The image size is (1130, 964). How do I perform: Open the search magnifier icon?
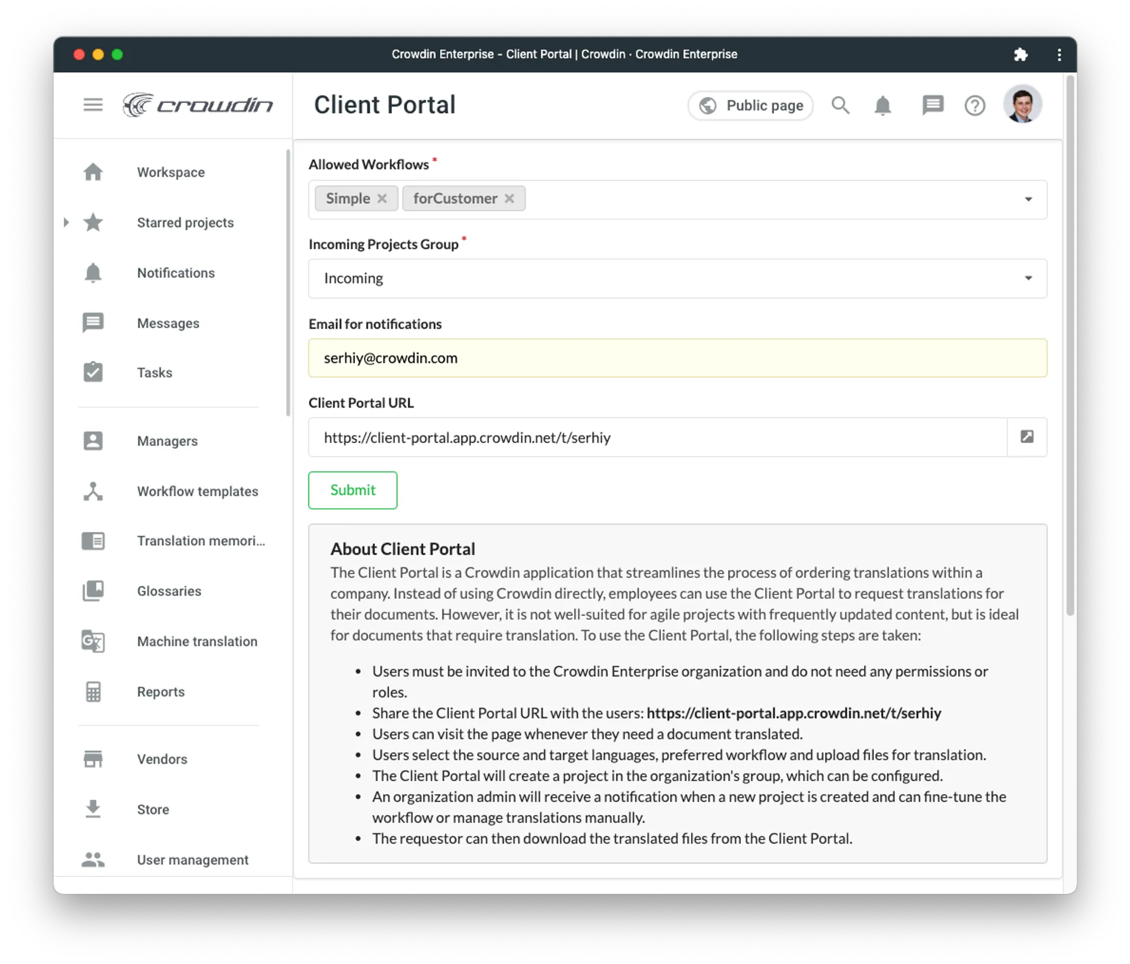[x=840, y=105]
